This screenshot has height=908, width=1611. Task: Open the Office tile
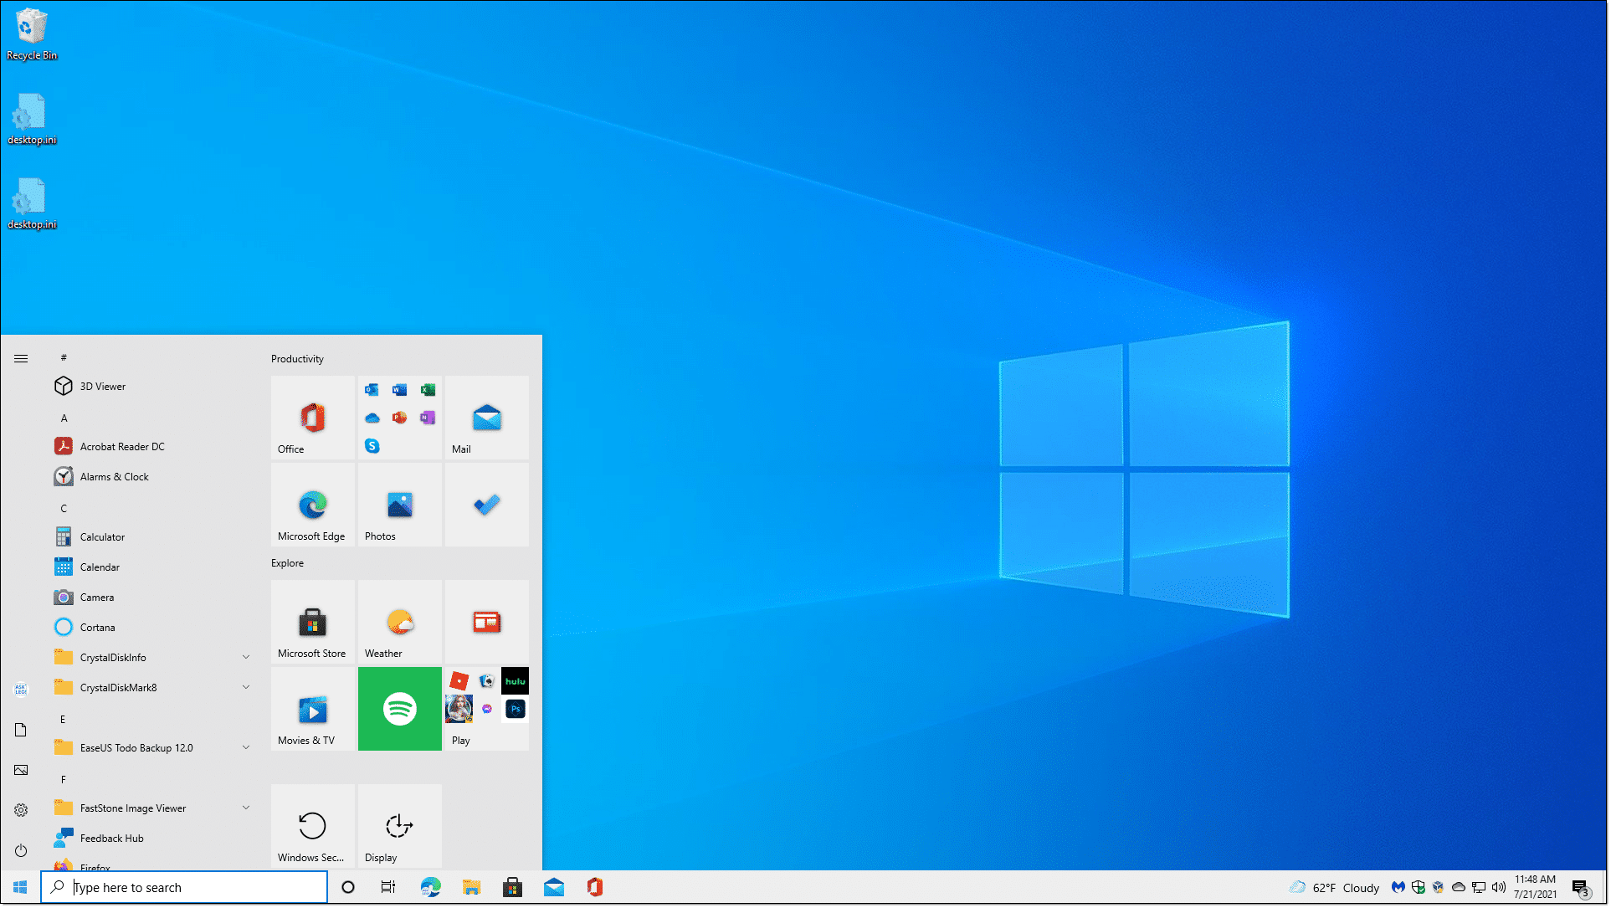point(313,418)
